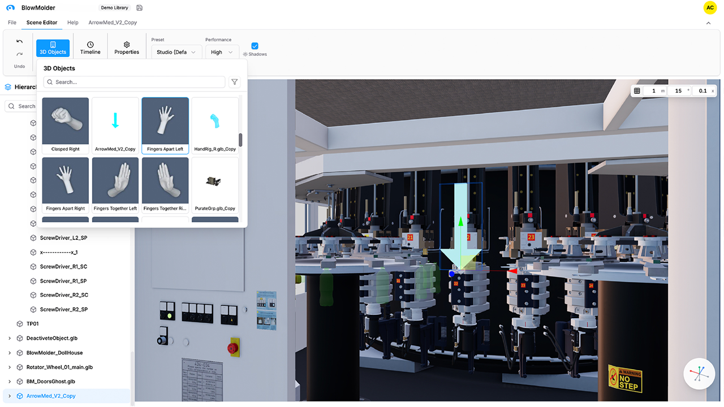724x407 pixels.
Task: Click the 0.1 x scale snap field
Action: pos(704,91)
